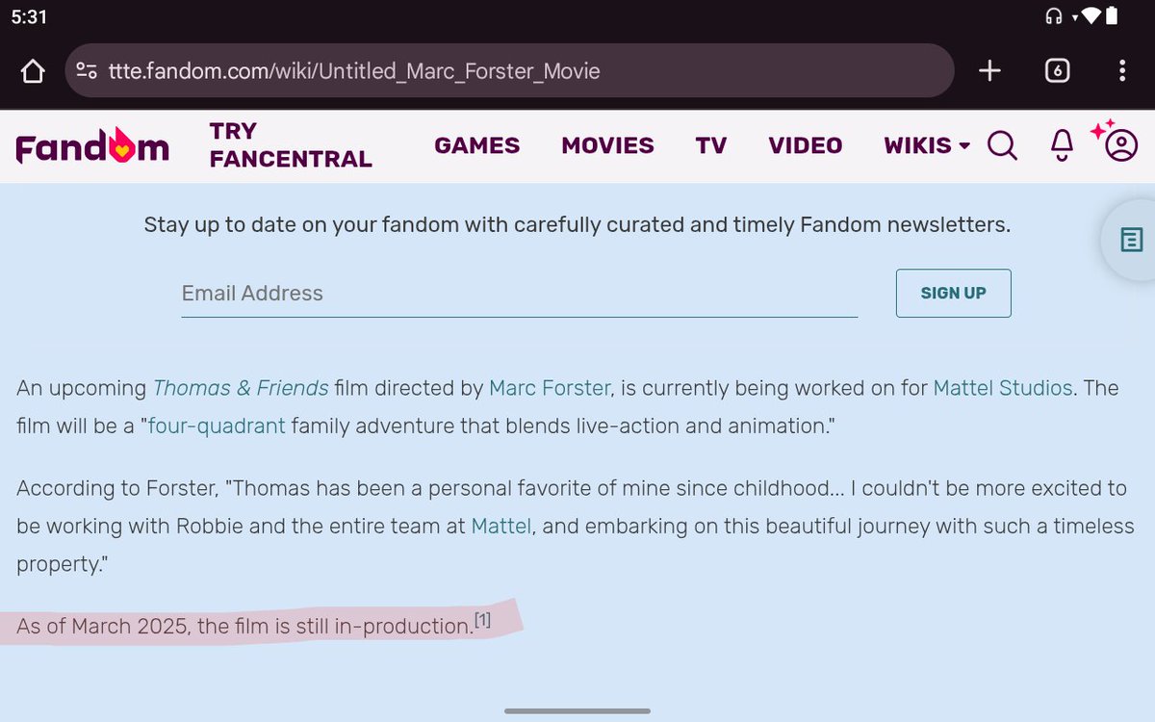Click the browser home icon

pos(31,69)
